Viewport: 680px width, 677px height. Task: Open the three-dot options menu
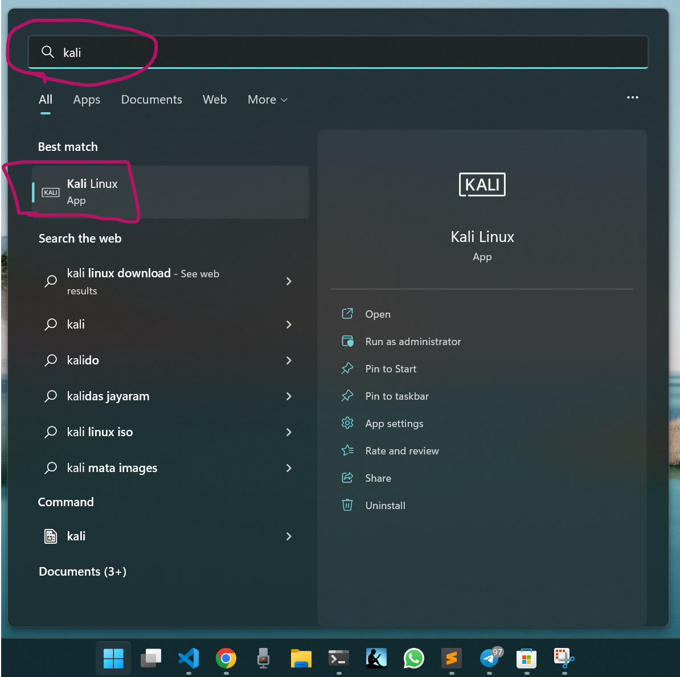632,97
